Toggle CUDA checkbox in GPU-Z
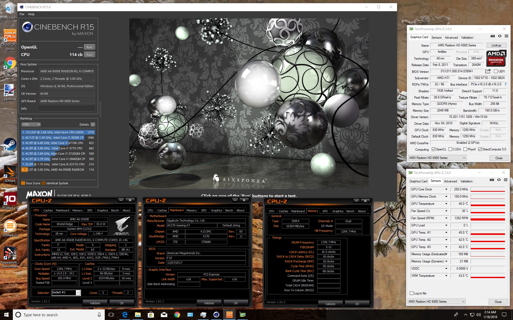Viewport: 513px width, 320px height. 450,149
